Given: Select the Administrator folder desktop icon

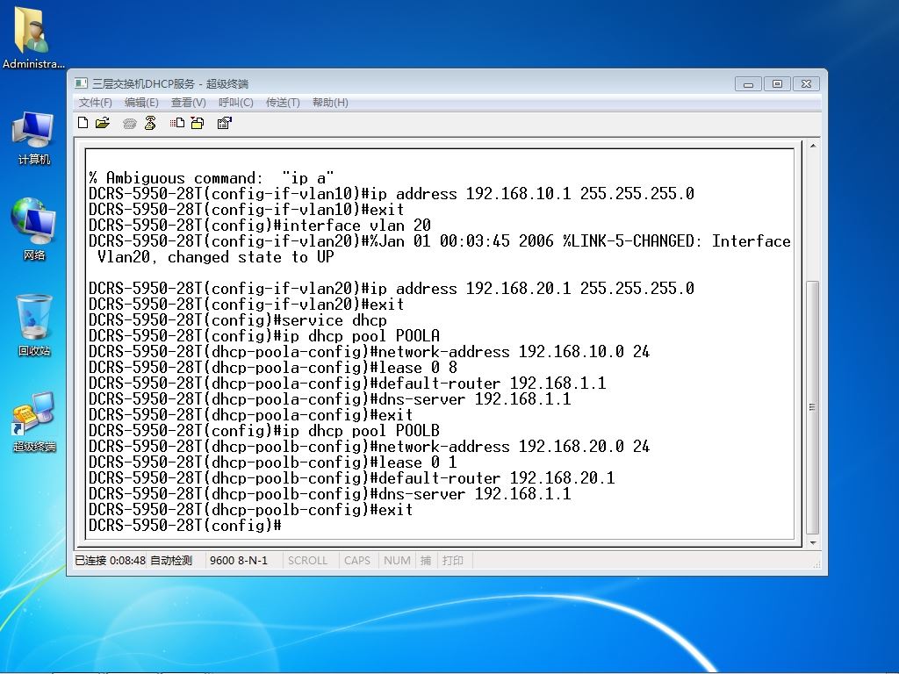Looking at the screenshot, I should [33, 38].
